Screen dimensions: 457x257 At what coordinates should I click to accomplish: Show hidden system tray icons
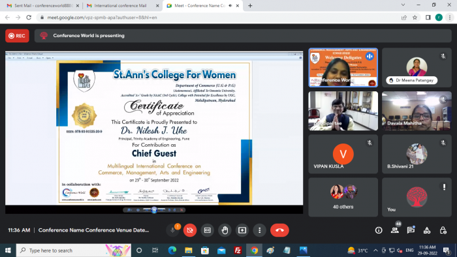coord(375,250)
